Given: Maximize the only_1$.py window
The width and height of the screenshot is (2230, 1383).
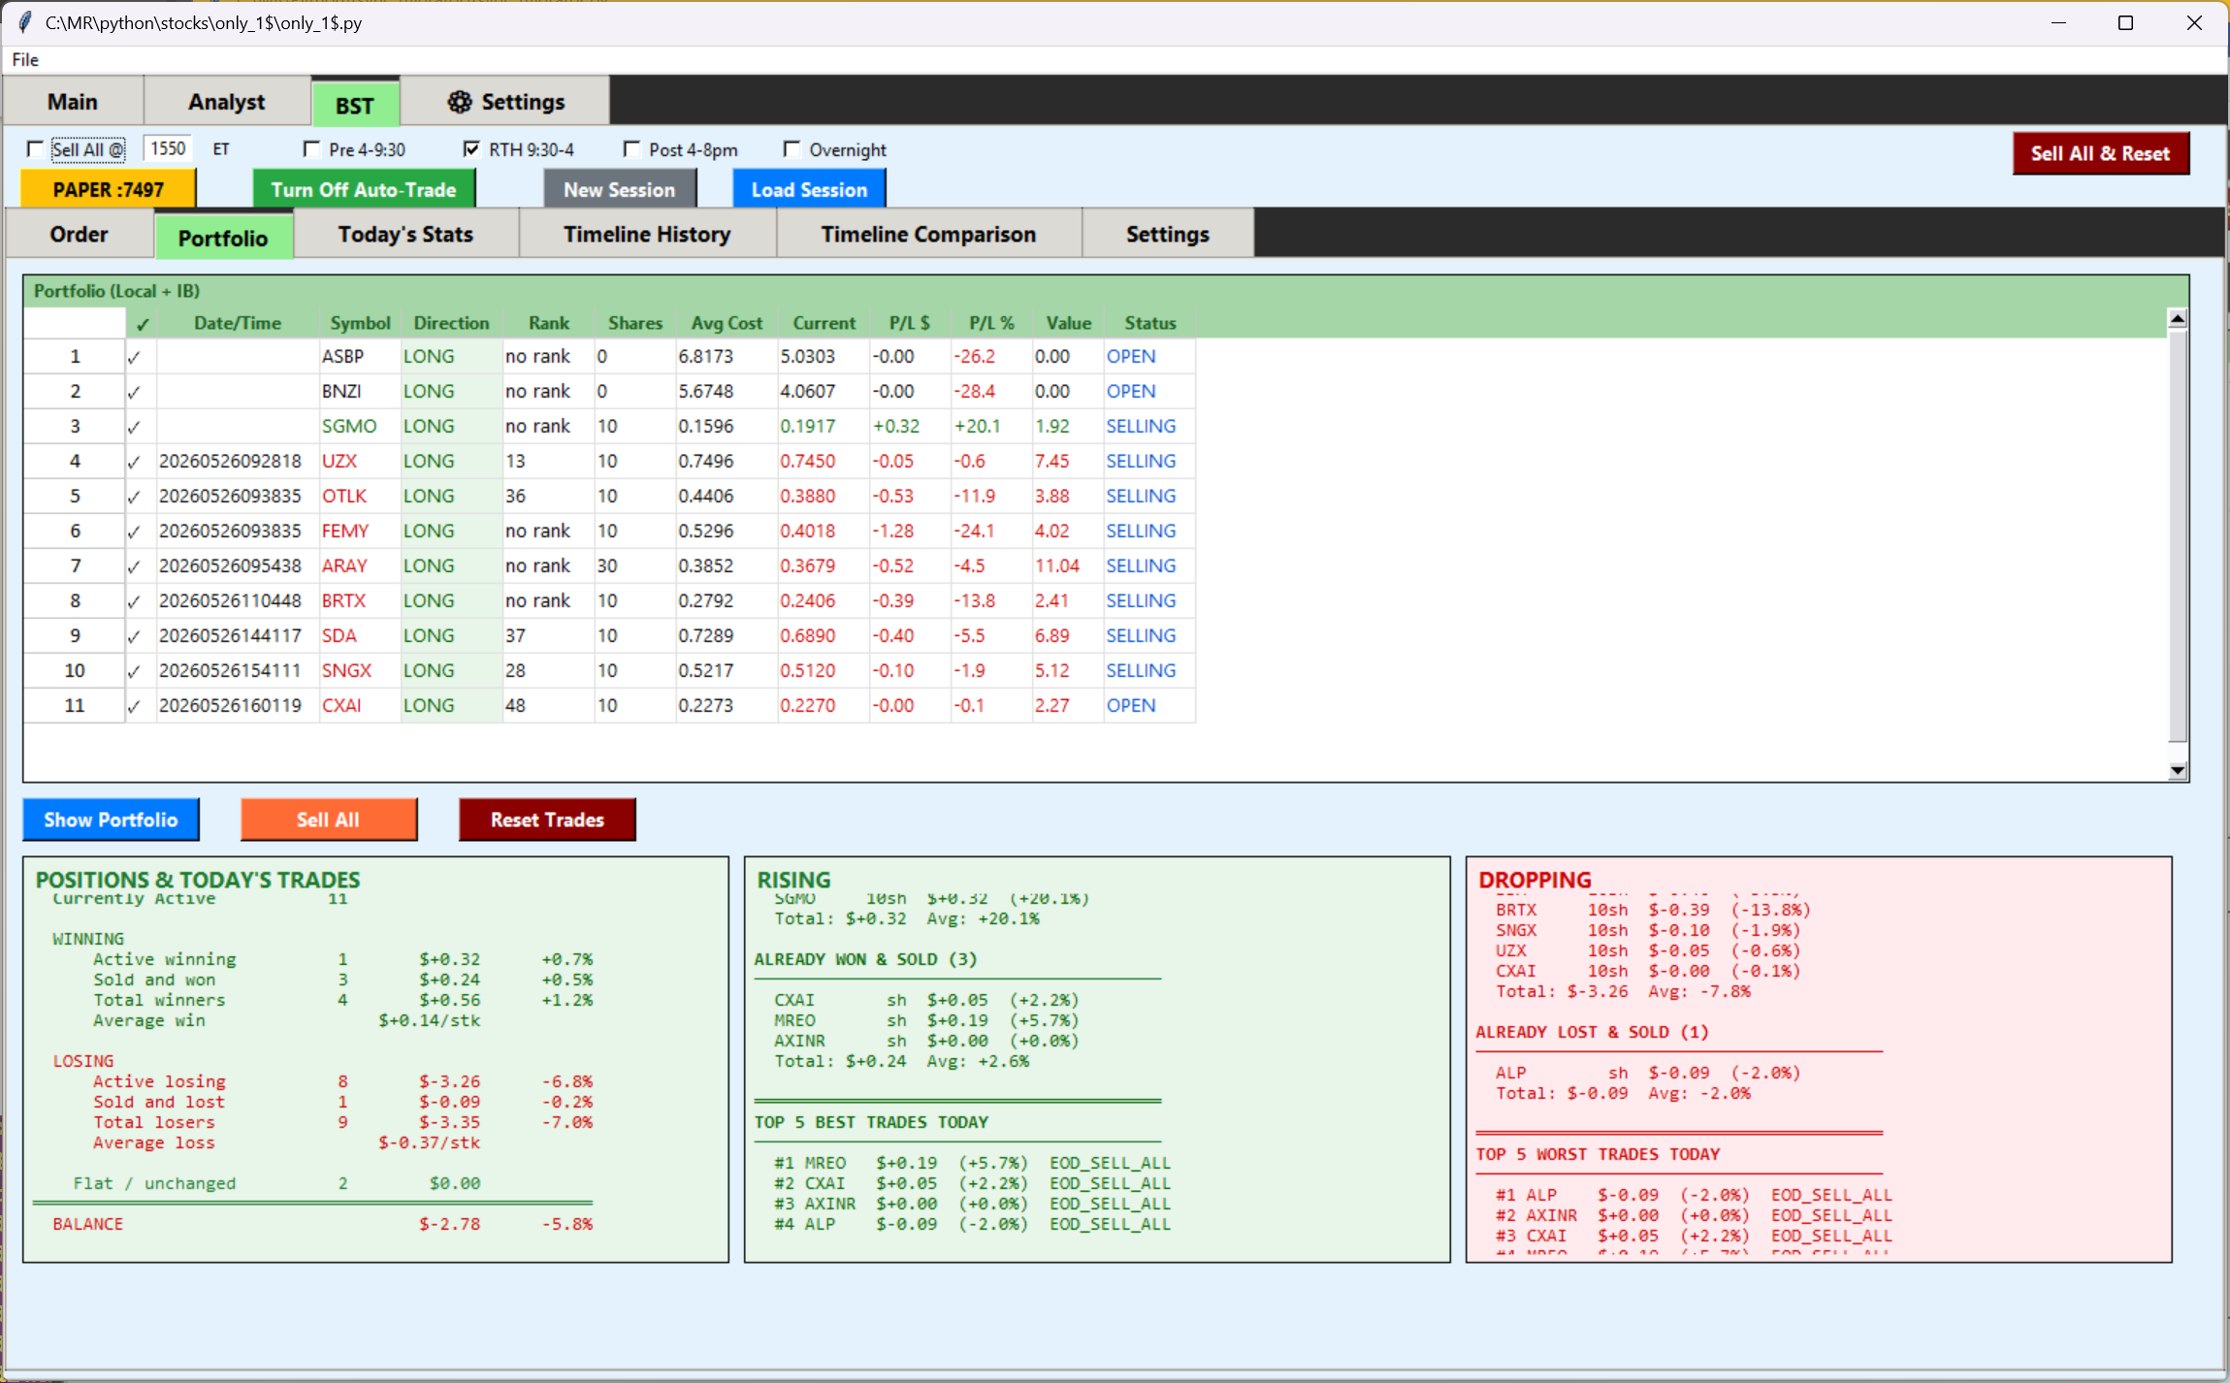Looking at the screenshot, I should click(x=2125, y=22).
